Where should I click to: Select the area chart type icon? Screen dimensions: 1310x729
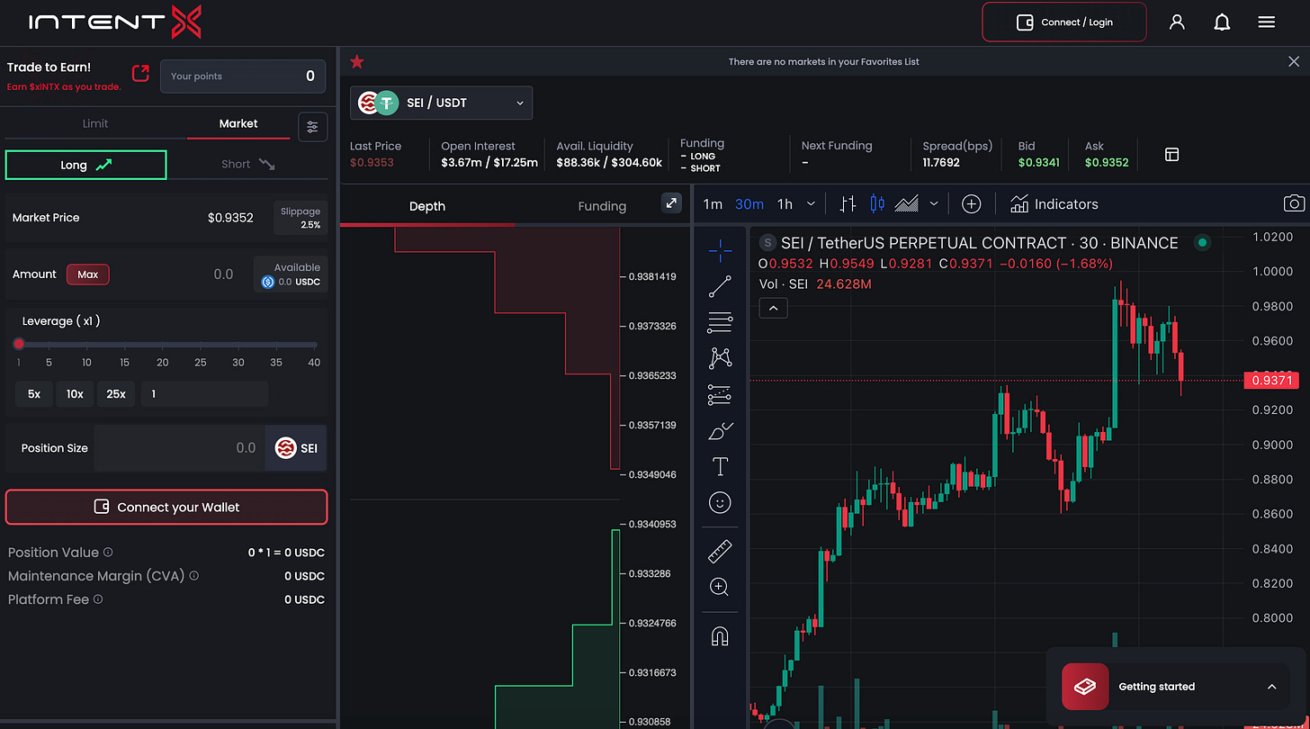[x=907, y=204]
